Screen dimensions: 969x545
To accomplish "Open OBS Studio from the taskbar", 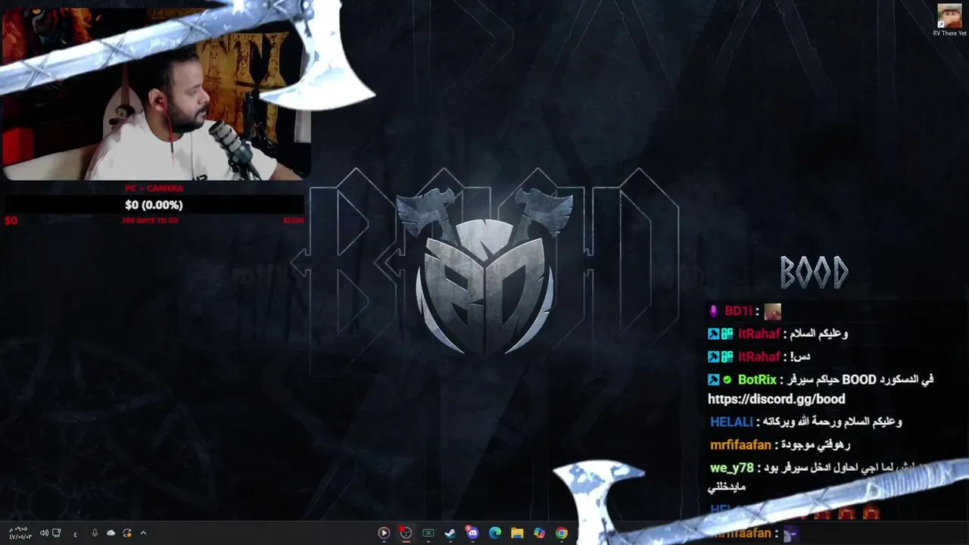I will click(x=406, y=533).
